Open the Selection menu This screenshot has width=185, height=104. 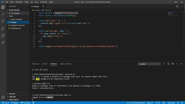pos(19,2)
